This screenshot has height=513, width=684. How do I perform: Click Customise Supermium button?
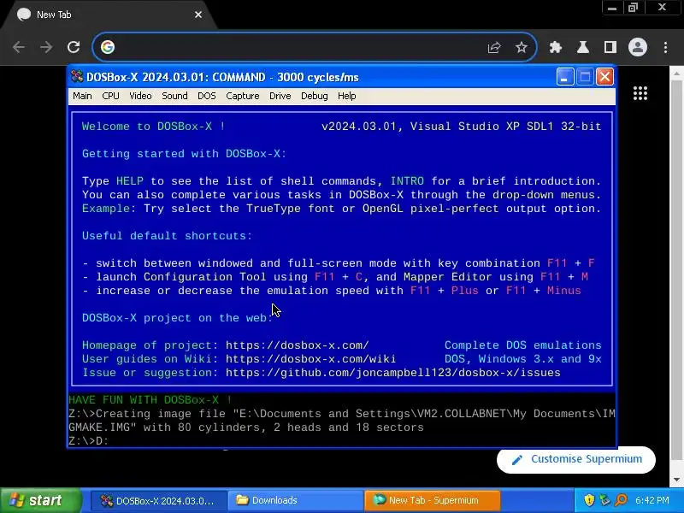575,459
